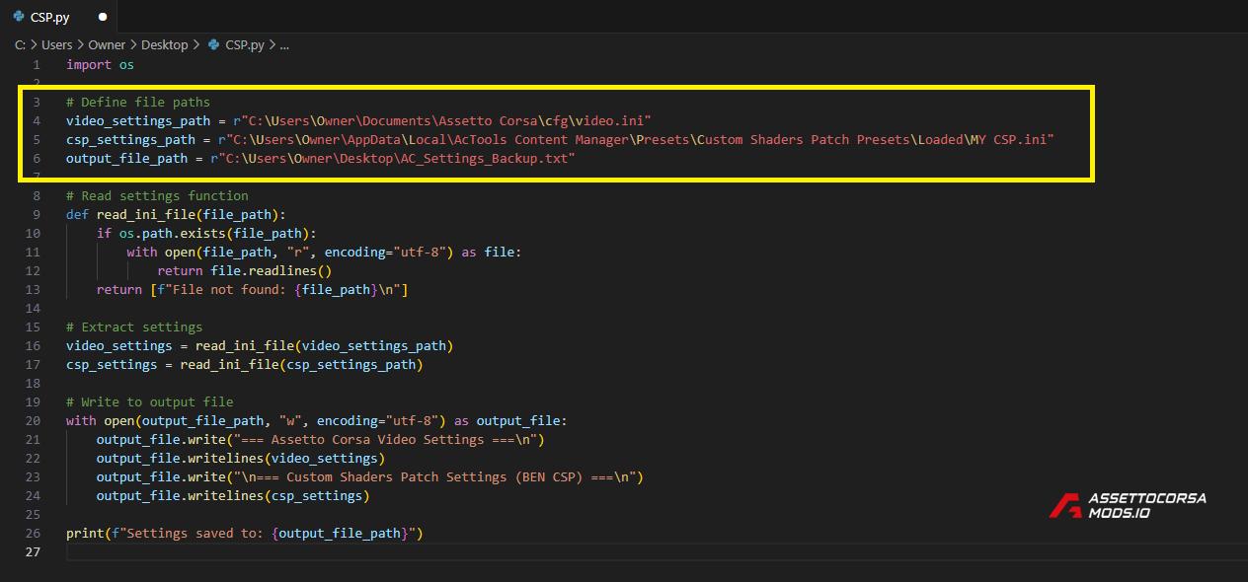Select the CSP.py editor tab
Viewport: 1248px width, 582px height.
pos(59,17)
